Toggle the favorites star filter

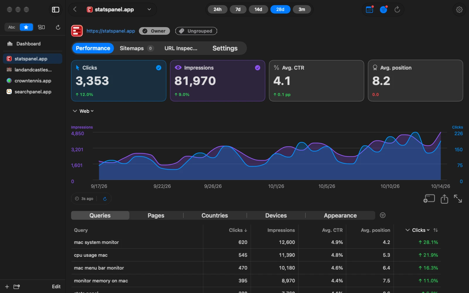coord(26,27)
